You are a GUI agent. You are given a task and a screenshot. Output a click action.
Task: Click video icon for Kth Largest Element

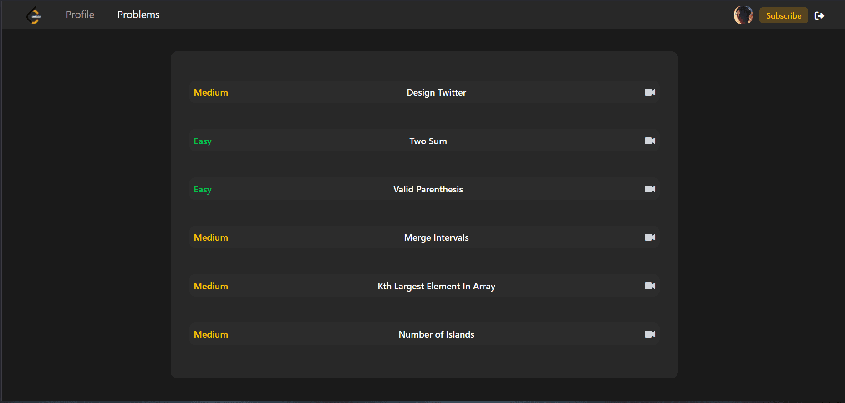(650, 286)
